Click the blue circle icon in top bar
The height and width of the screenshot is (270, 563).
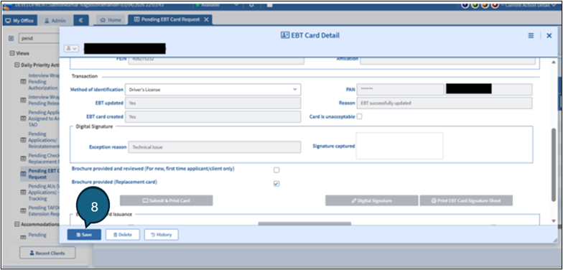[x=465, y=5]
